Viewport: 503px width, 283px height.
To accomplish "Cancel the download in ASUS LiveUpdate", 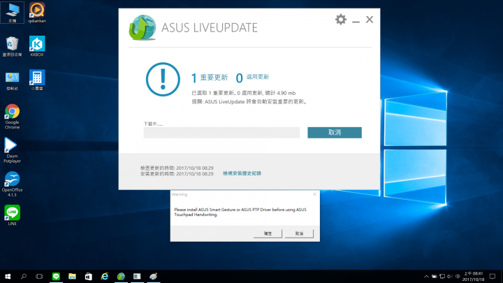I will pyautogui.click(x=334, y=133).
